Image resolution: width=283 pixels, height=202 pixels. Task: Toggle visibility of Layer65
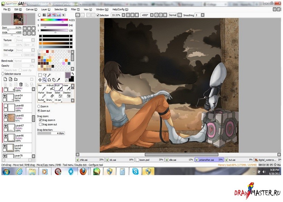pos(6,116)
